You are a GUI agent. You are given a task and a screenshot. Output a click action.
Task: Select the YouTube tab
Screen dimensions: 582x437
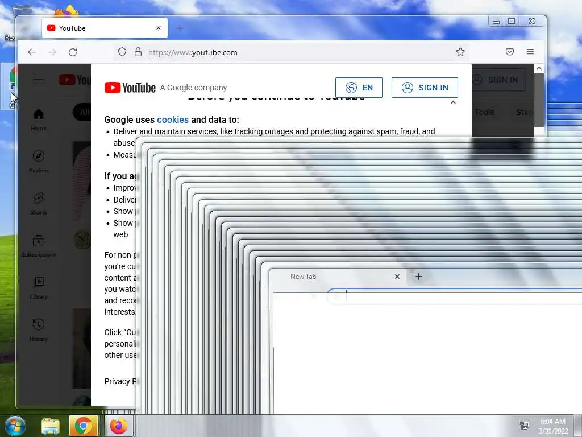(x=105, y=28)
